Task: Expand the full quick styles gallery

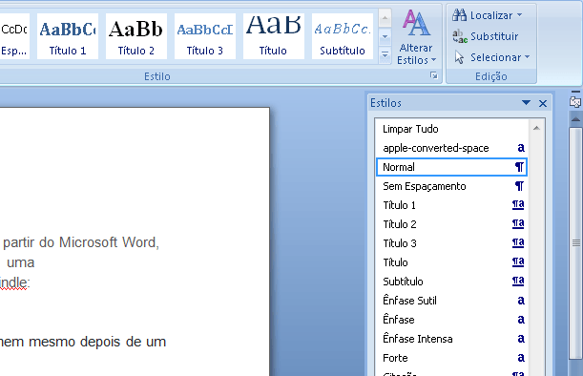Action: (x=385, y=55)
